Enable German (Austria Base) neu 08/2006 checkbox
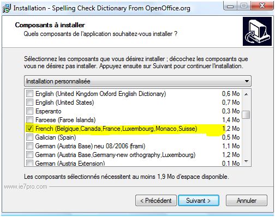This screenshot has height=217, width=275. [x=29, y=146]
